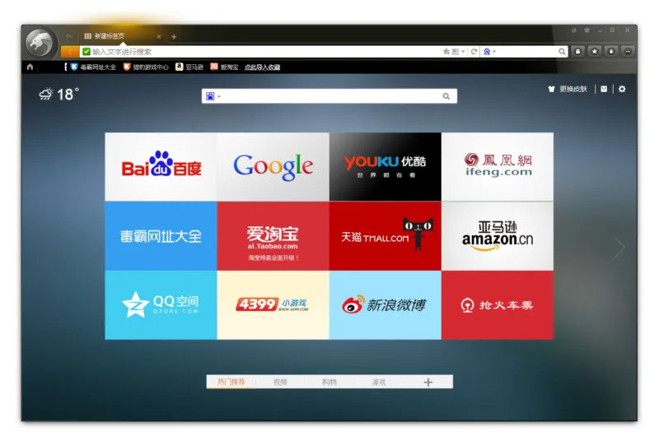The image size is (659, 441).
Task: Click the green security shield in address bar
Action: pos(86,52)
